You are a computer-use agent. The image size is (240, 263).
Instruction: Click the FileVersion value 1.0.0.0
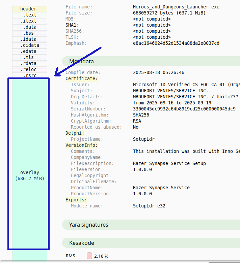pos(142,169)
